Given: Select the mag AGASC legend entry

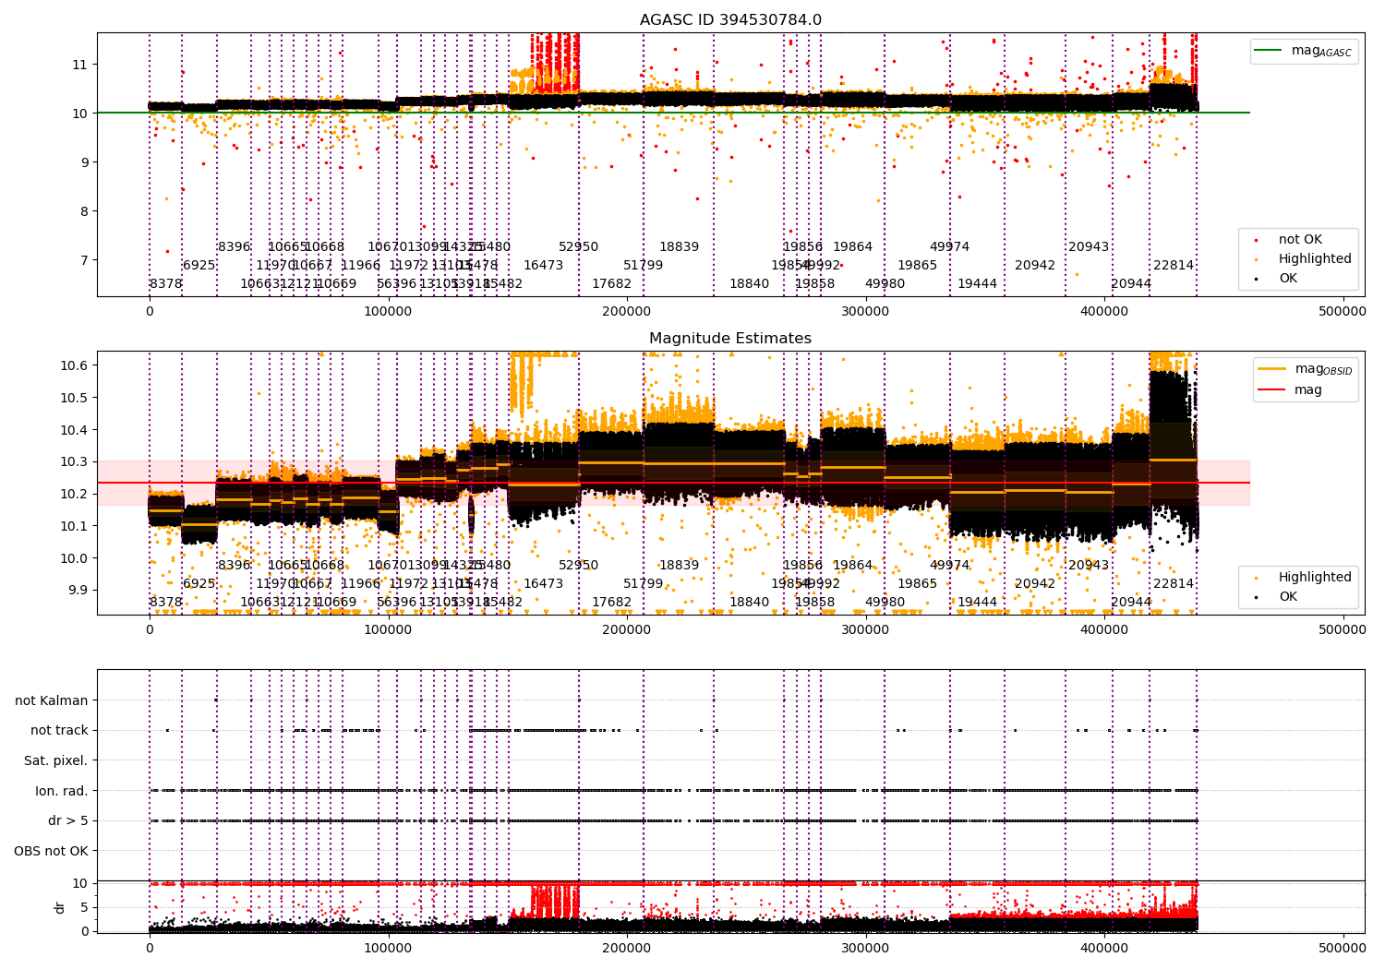Looking at the screenshot, I should (1304, 52).
